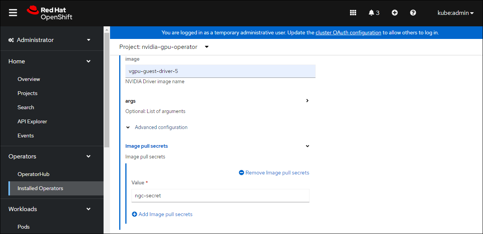Screen dimensions: 483x234
Task: View notifications via the bell icon
Action: tap(373, 13)
